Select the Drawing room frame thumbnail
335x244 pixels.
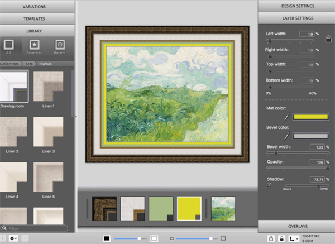click(x=13, y=87)
